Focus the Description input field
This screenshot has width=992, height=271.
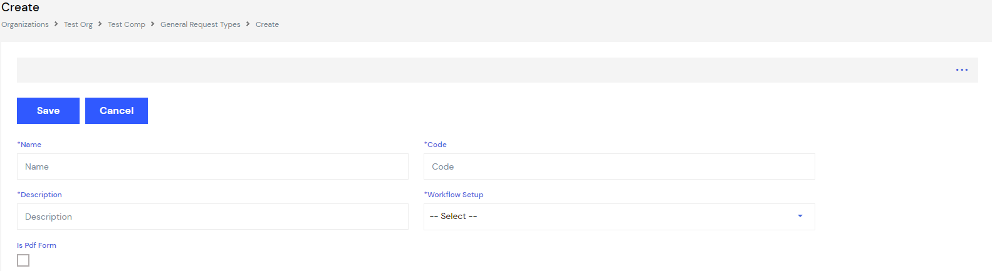tap(212, 217)
